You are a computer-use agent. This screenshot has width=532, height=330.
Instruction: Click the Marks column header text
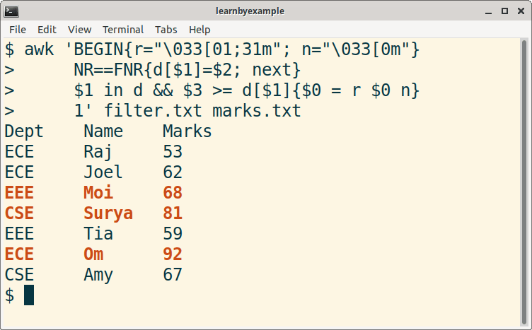coord(187,131)
